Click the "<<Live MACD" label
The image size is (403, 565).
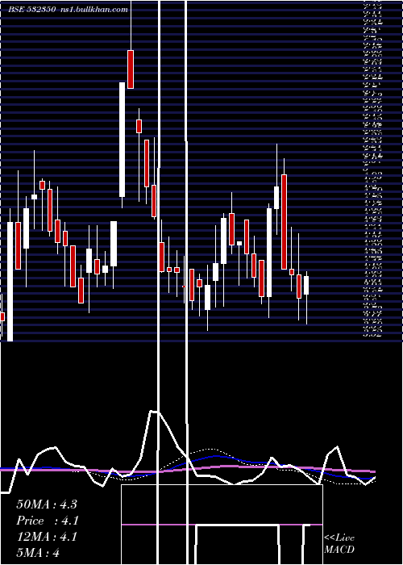[339, 544]
